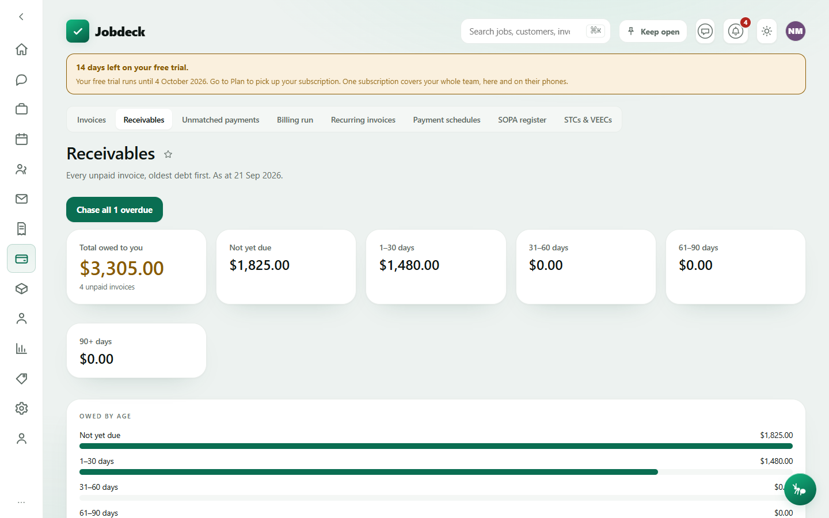
Task: Click the 1–30 days $1,480.00 card
Action: click(x=436, y=267)
